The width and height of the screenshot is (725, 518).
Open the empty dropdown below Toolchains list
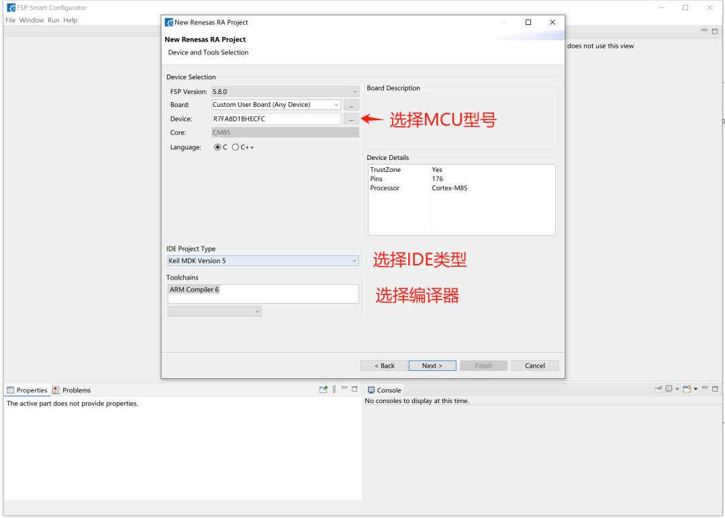pos(215,312)
